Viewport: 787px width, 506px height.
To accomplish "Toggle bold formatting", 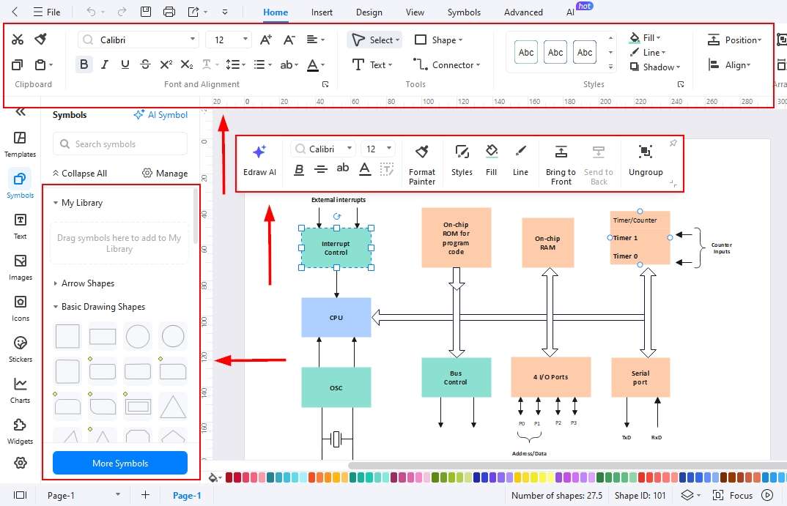I will [x=84, y=64].
